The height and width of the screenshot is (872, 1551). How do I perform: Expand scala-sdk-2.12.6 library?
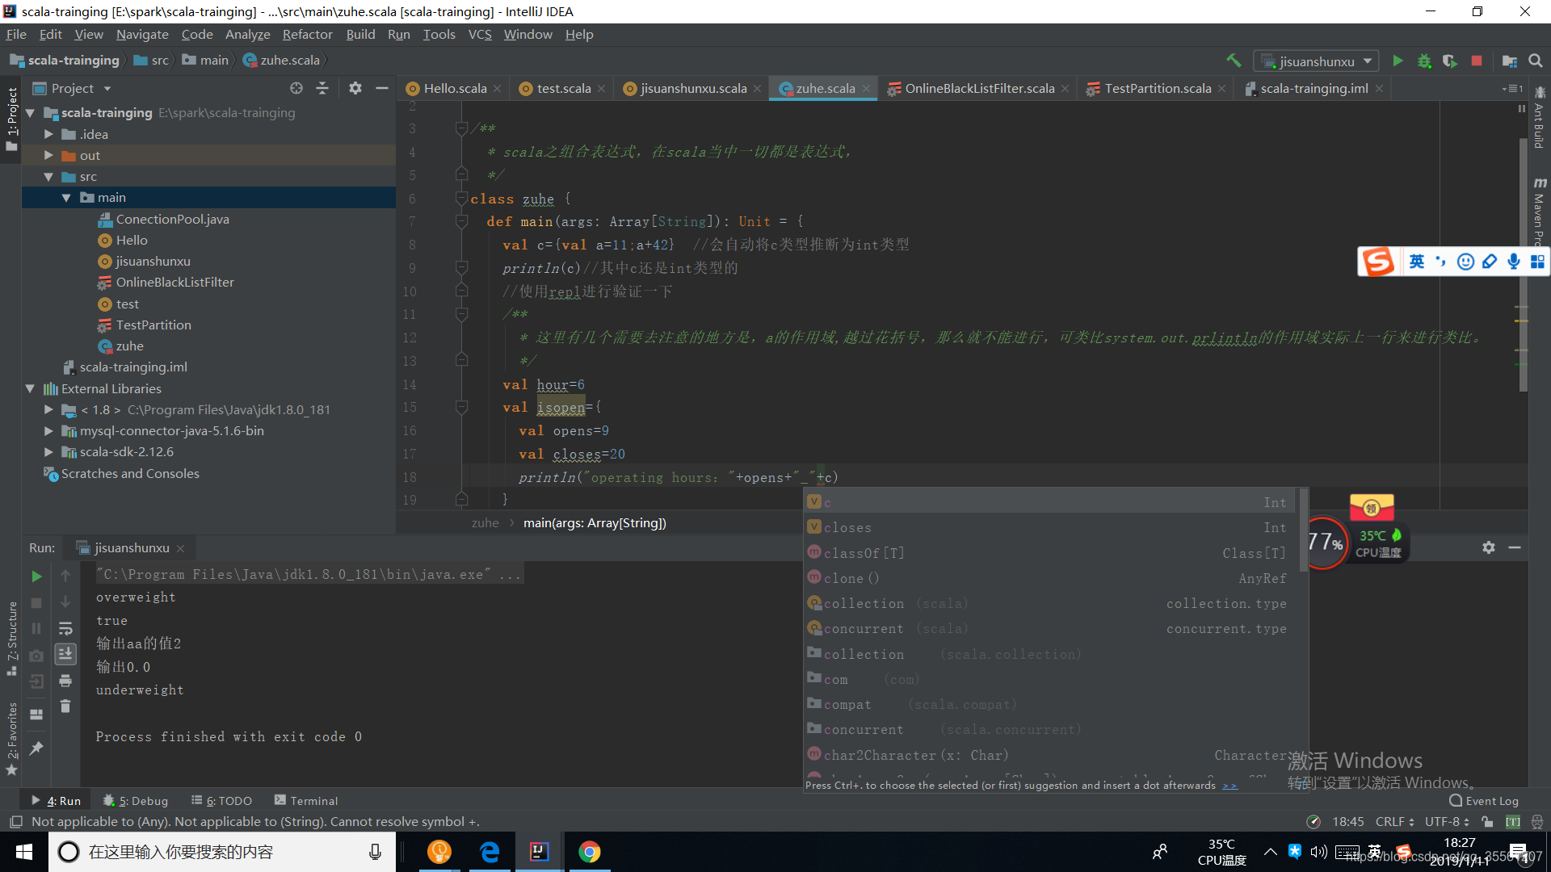click(x=48, y=452)
